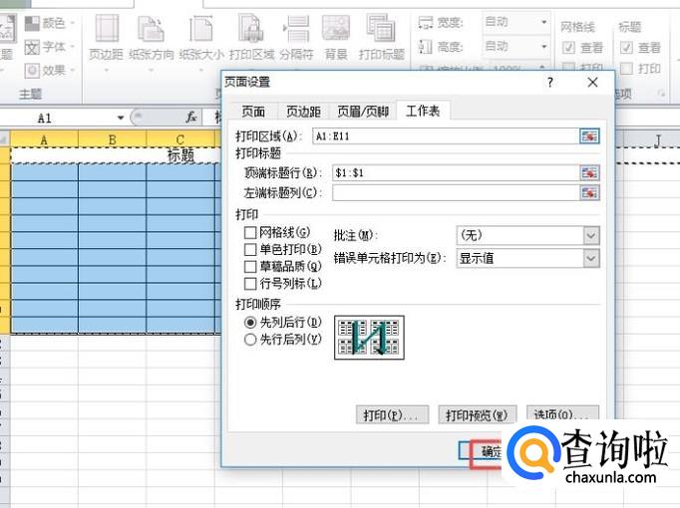This screenshot has height=508, width=680.
Task: Select column J header
Action: point(658,139)
